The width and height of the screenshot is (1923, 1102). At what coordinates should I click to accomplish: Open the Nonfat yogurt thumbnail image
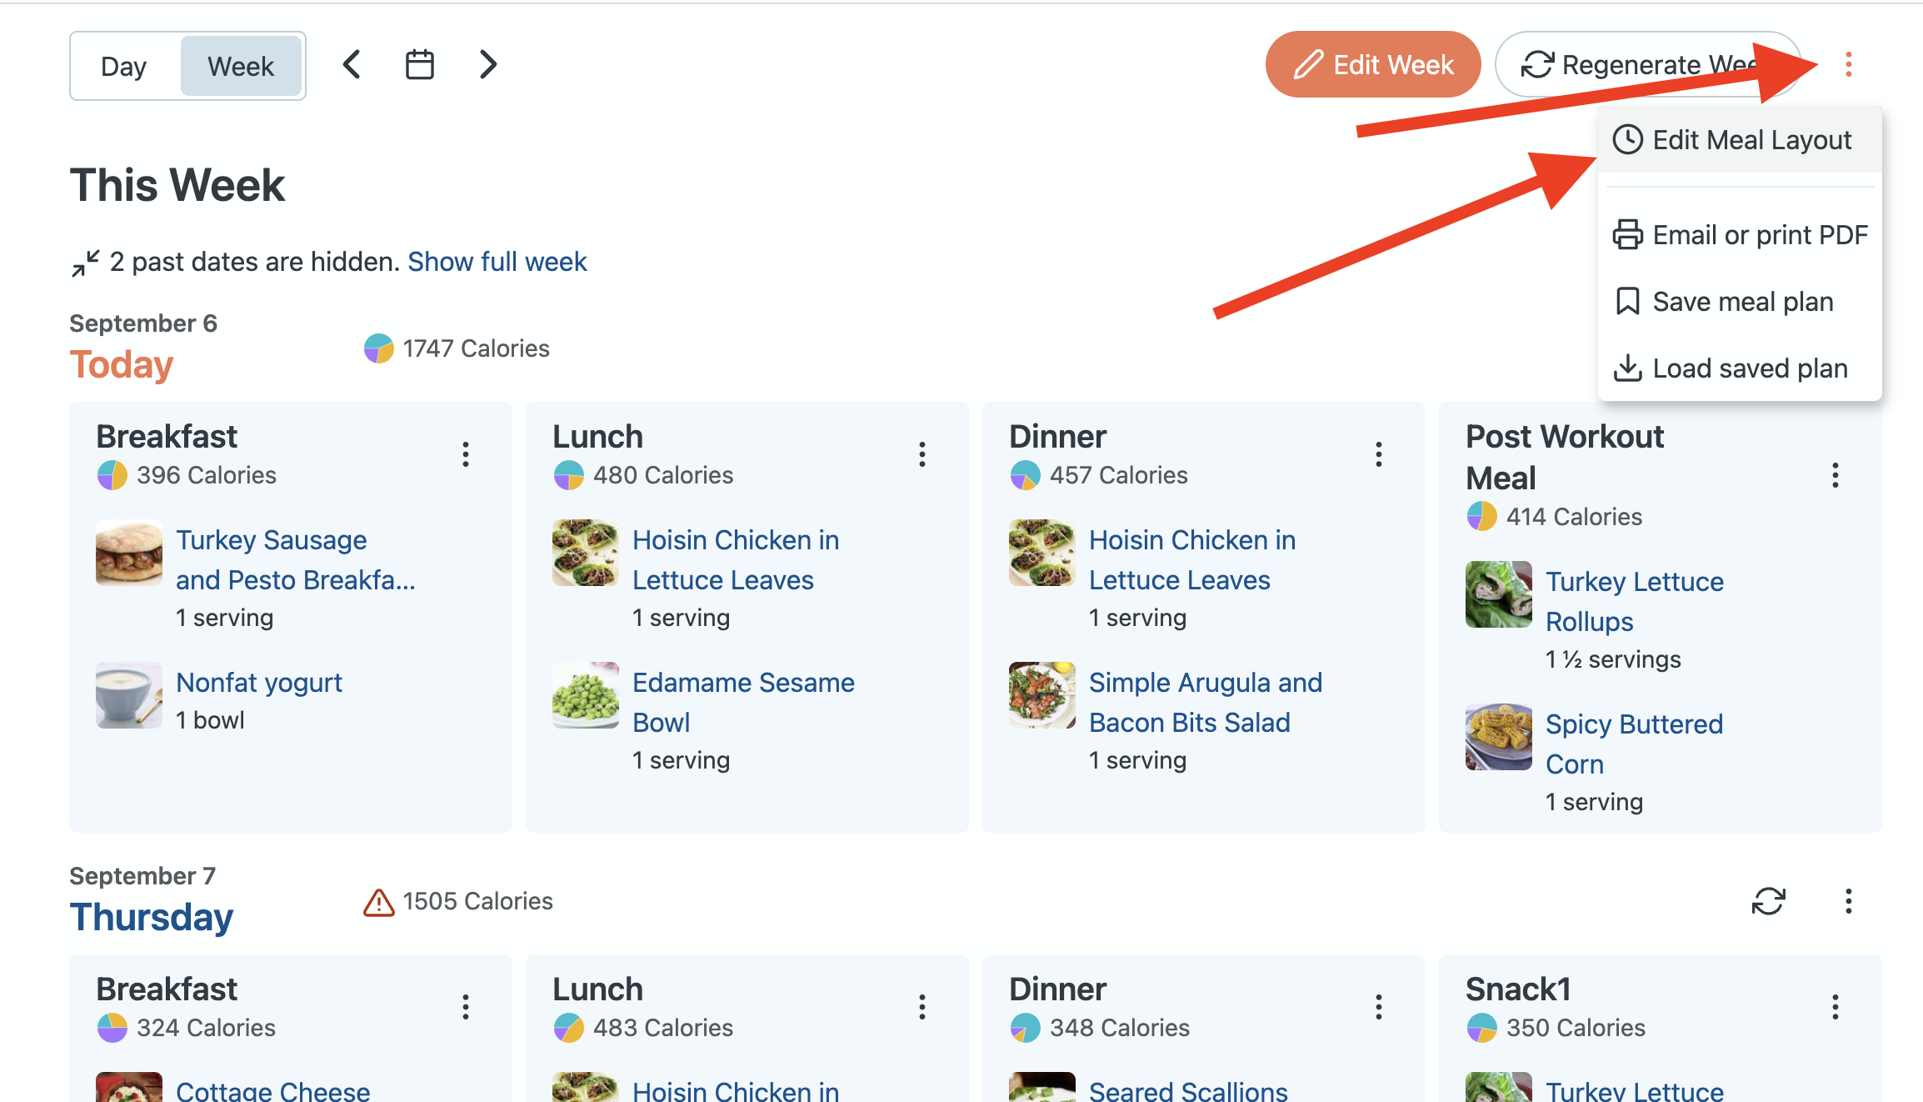click(x=129, y=695)
